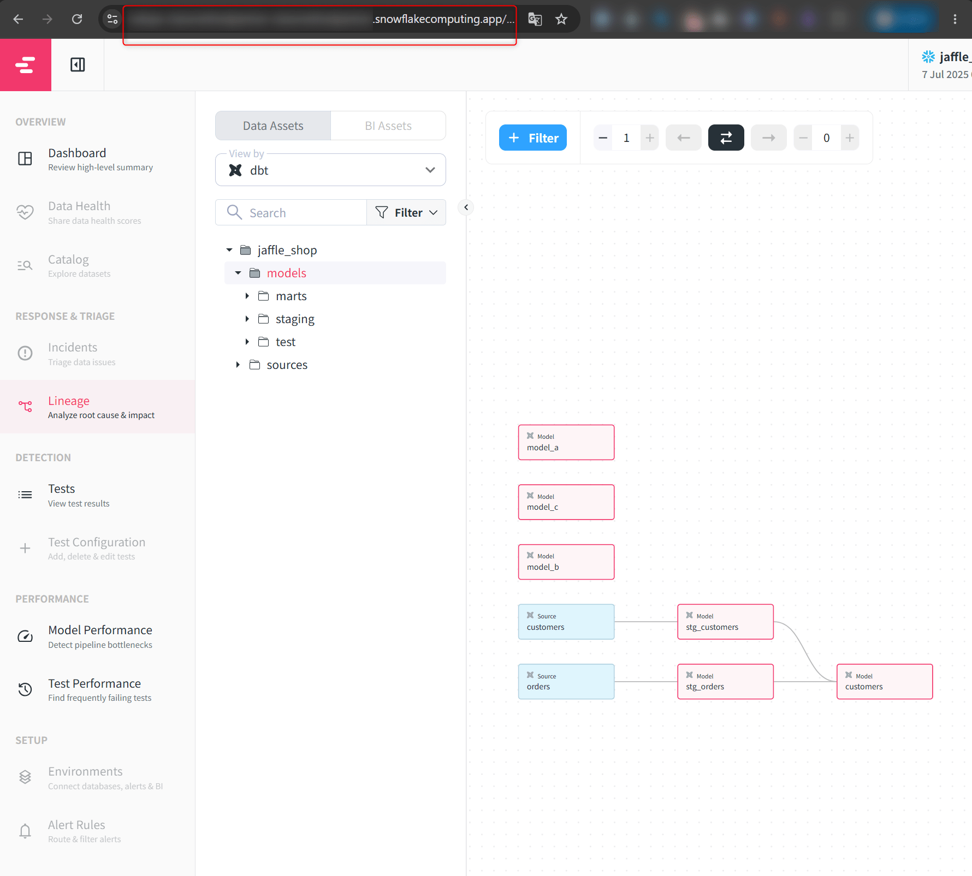Viewport: 972px width, 876px height.
Task: Click the downstream right-arrow lineage button
Action: pos(768,138)
